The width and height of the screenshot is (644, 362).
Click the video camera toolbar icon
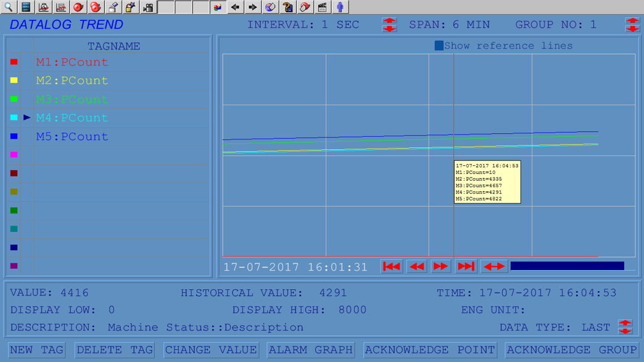[148, 7]
